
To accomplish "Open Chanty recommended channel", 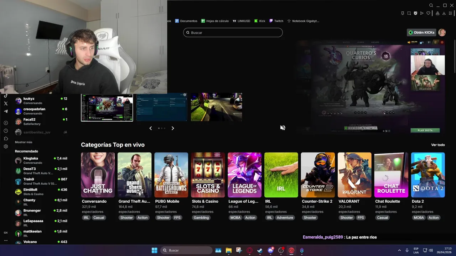I will coord(41,202).
